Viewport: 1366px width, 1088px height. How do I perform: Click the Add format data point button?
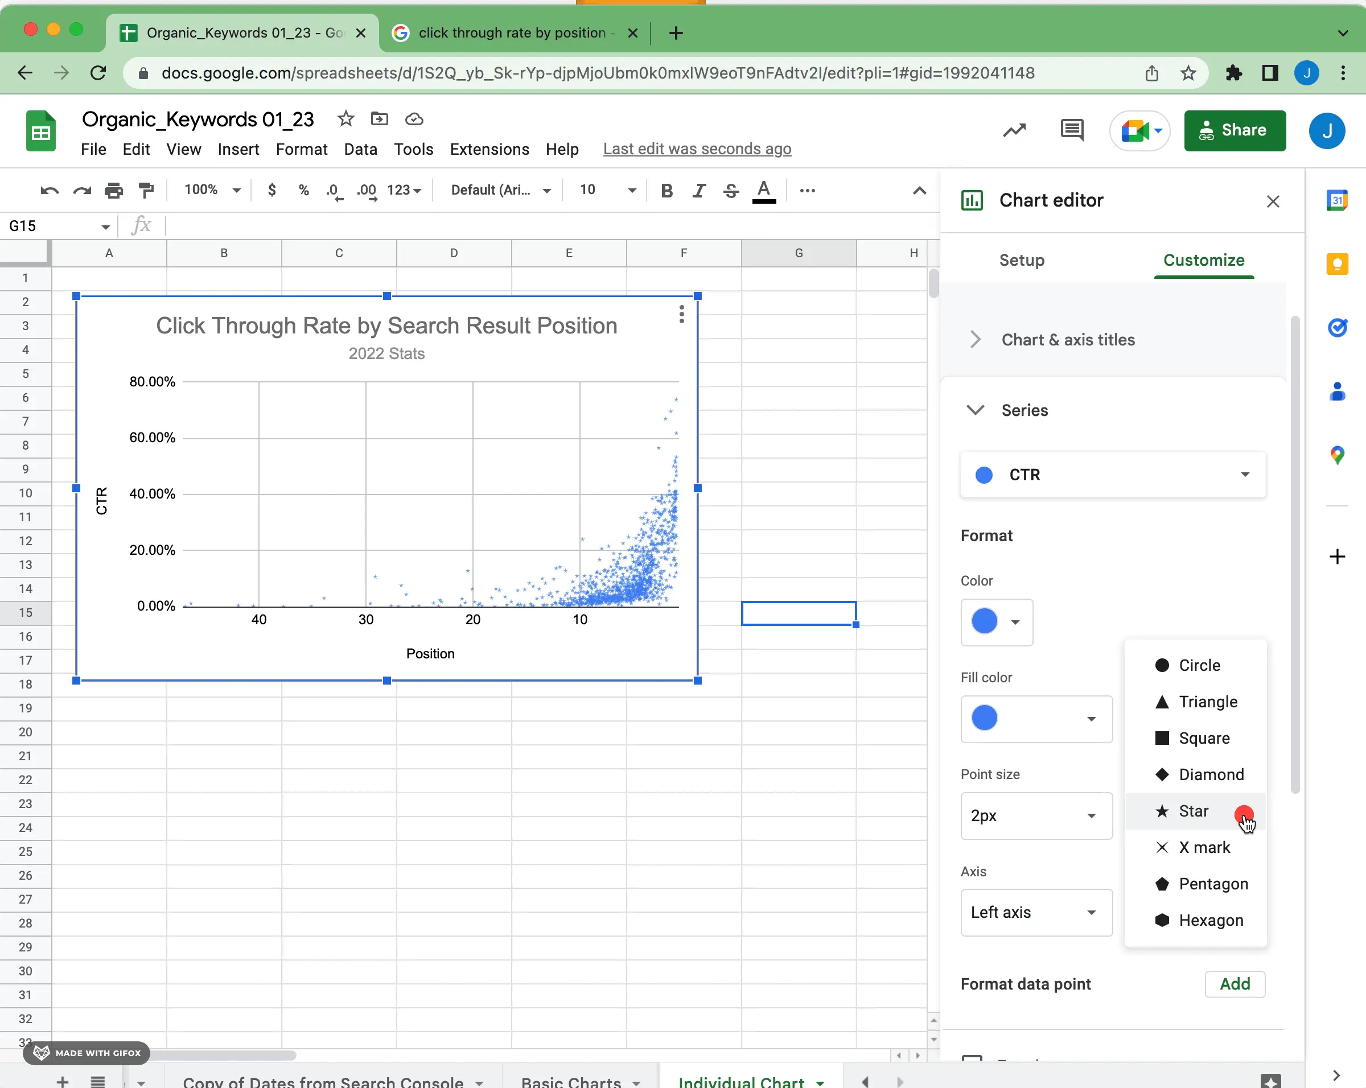1235,984
